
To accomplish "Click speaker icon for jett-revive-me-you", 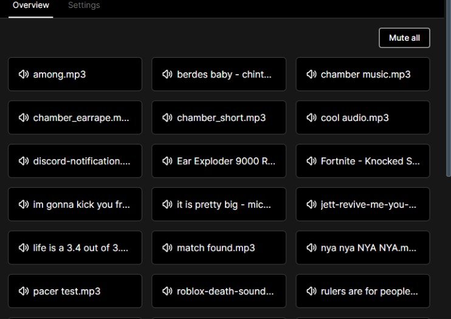I will [x=311, y=204].
